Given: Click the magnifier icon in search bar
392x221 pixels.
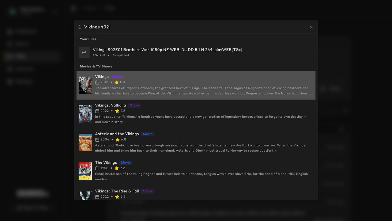Looking at the screenshot, I should (80, 27).
